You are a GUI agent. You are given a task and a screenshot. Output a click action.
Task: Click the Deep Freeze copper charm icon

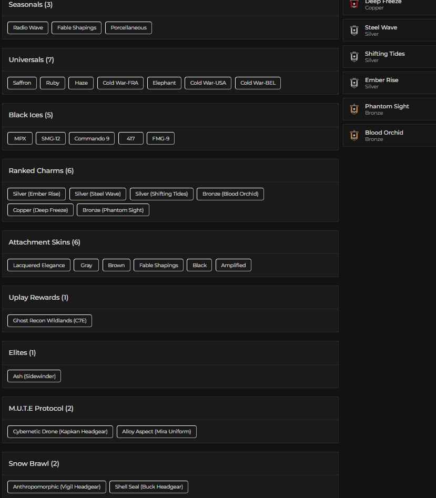point(354,4)
